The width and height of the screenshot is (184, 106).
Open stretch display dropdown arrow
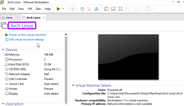[x=152, y=9]
